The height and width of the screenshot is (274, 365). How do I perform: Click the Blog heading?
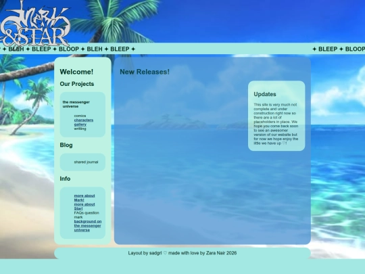pos(66,145)
